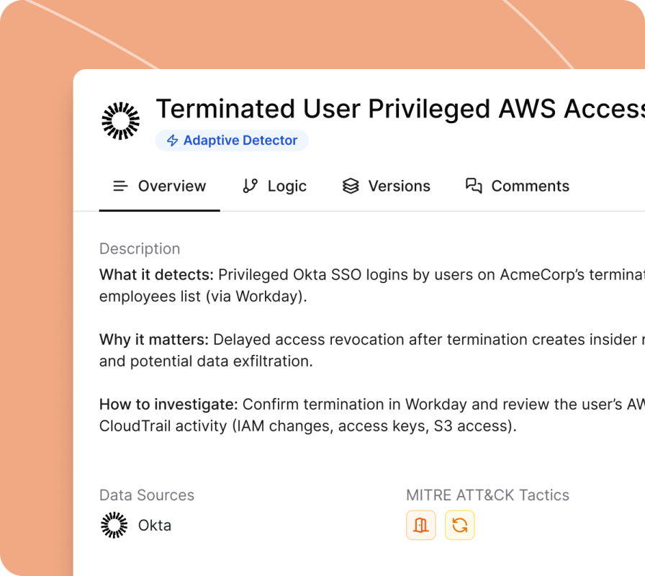The image size is (645, 576).
Task: Click the Okta data source icon
Action: (114, 525)
